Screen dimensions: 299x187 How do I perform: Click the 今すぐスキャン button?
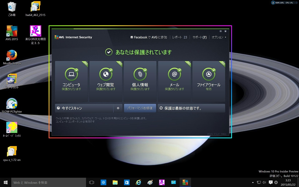tap(84, 108)
